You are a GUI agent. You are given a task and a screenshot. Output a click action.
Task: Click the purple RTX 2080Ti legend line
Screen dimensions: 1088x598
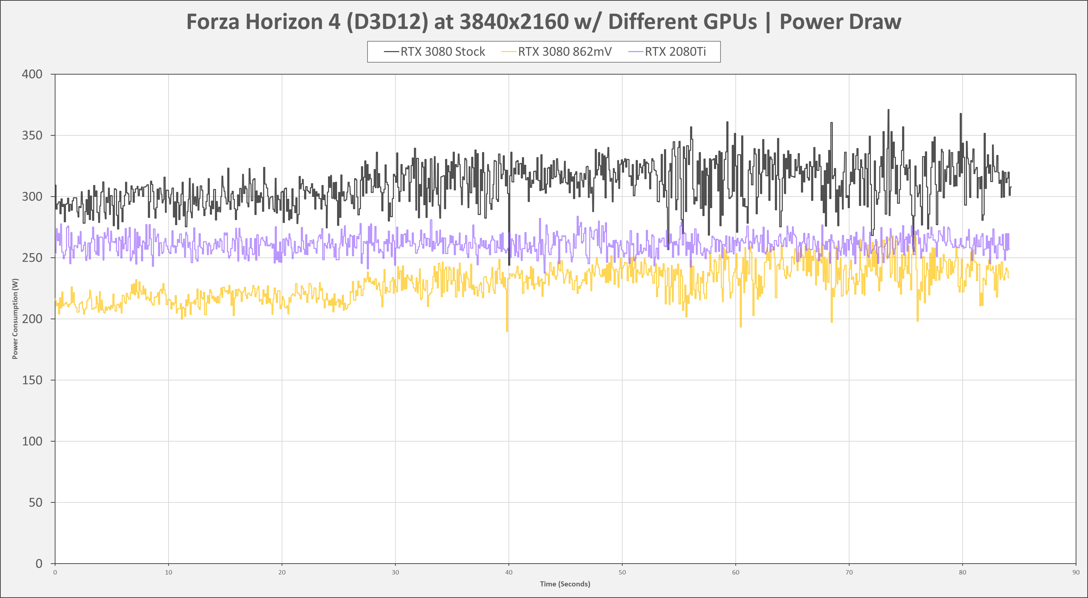click(636, 52)
